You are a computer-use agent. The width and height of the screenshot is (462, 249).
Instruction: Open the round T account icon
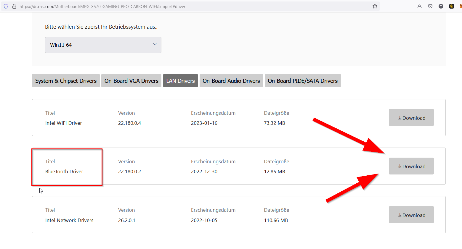coord(441,6)
